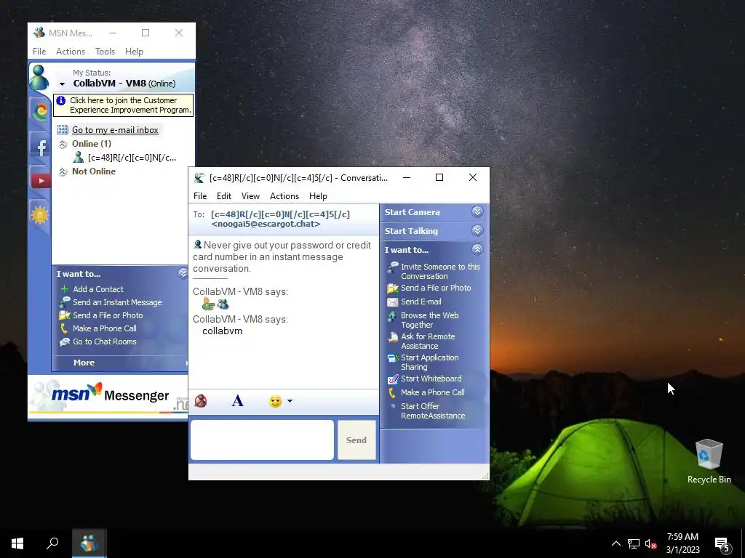745x558 pixels.
Task: Click the user avatar icon in MSN Messenger
Action: point(39,77)
